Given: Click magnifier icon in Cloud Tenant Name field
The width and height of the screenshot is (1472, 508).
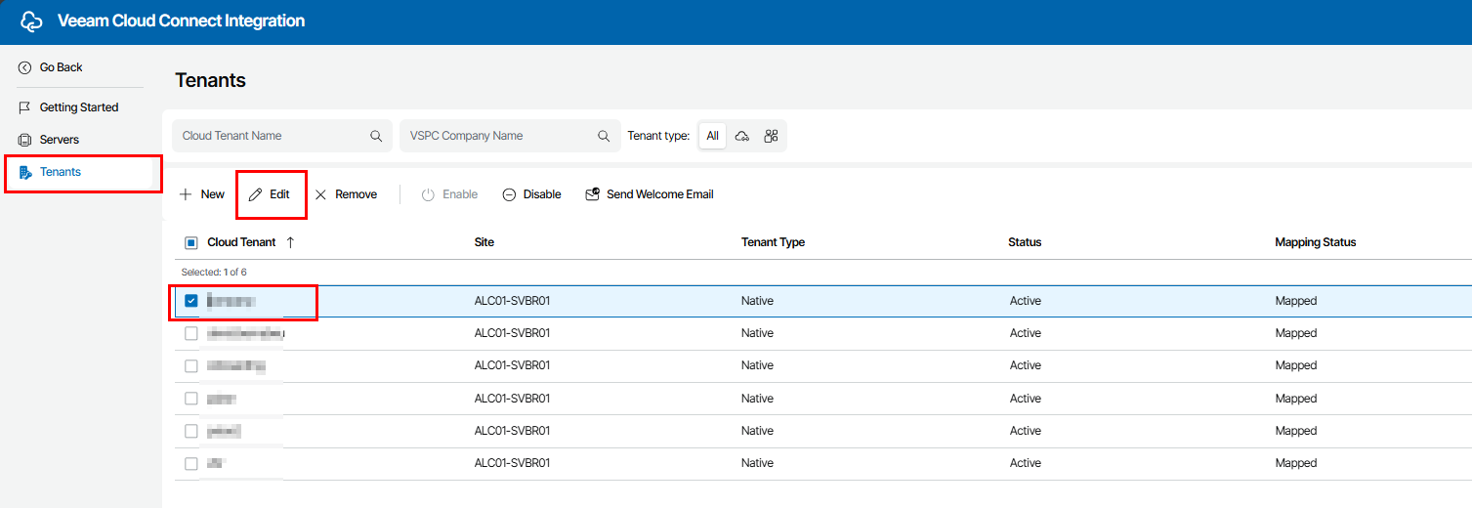Looking at the screenshot, I should (x=376, y=136).
